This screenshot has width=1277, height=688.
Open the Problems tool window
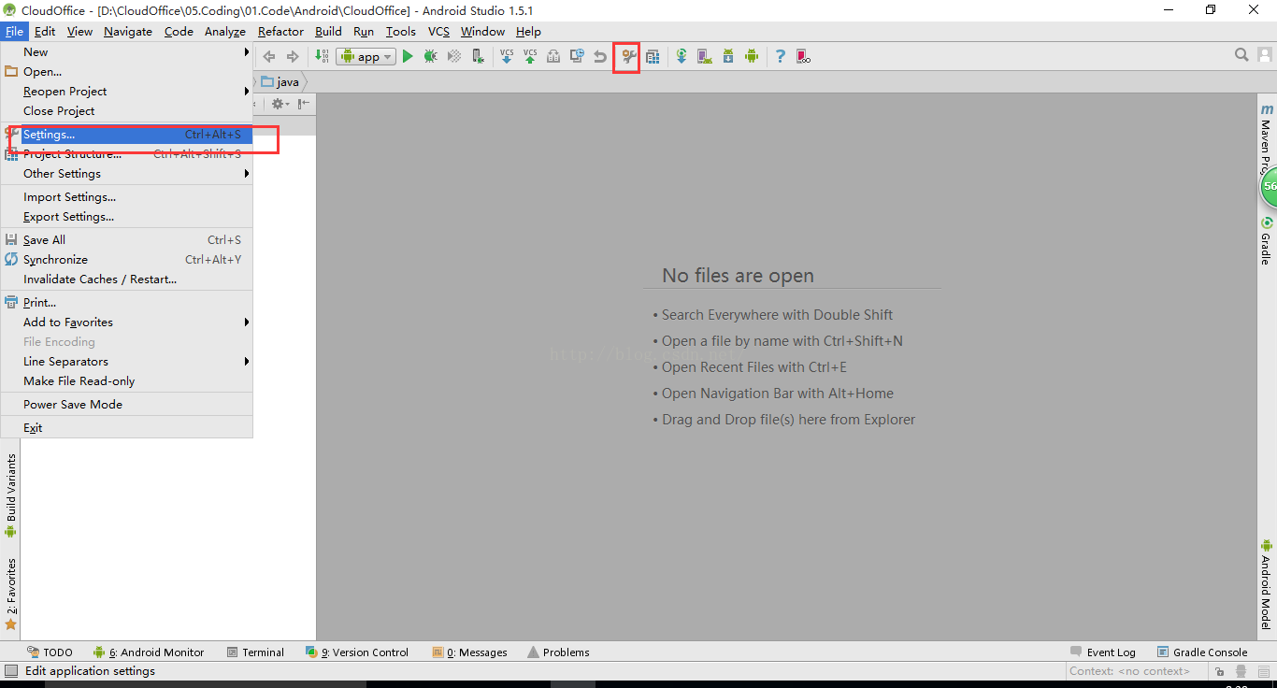tap(558, 652)
